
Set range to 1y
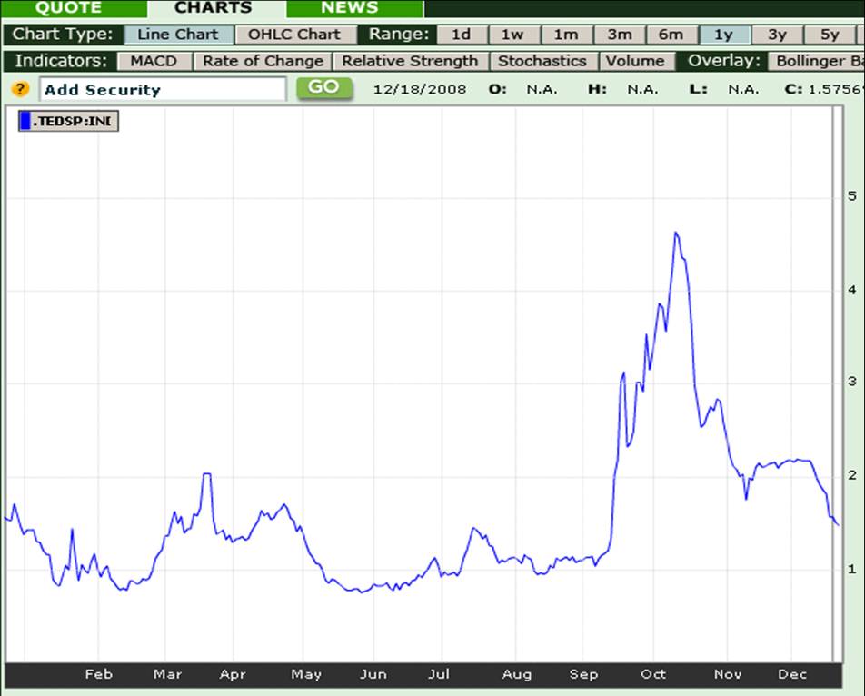point(724,35)
